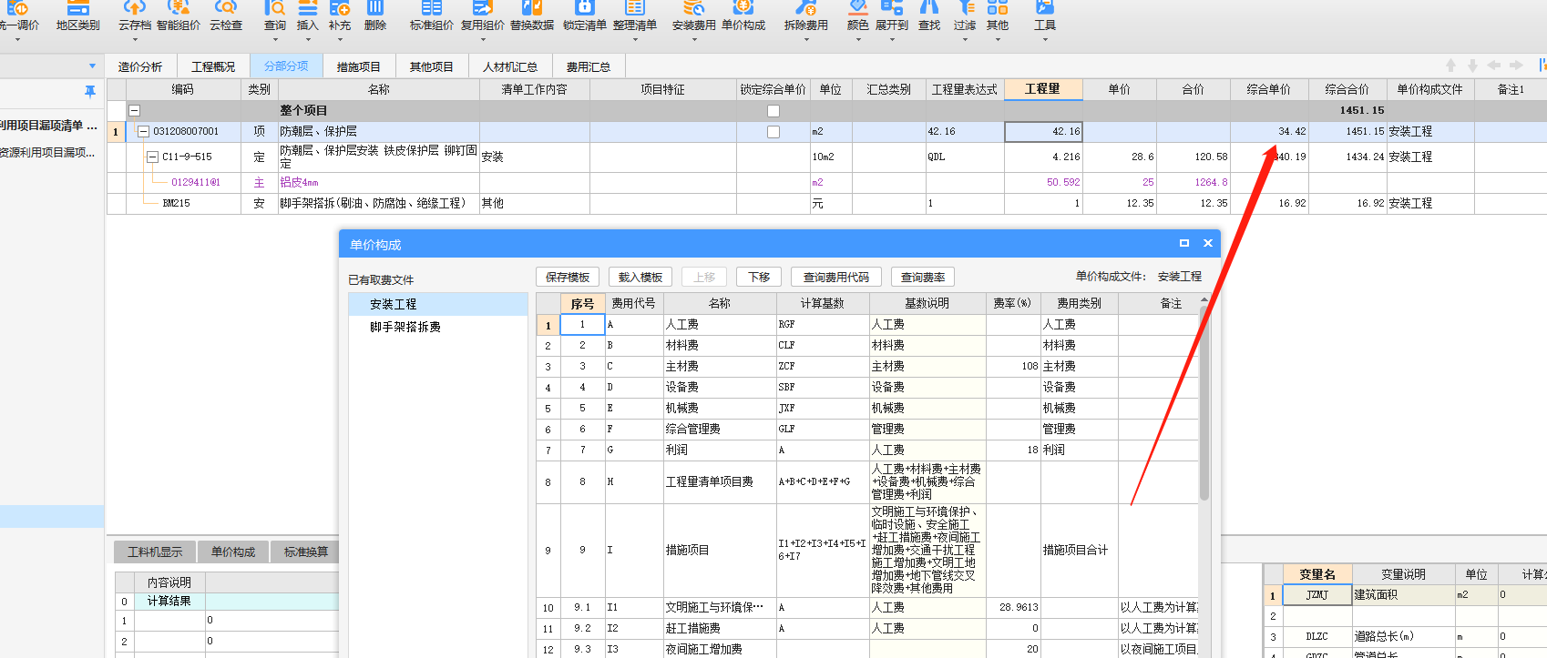Open dropdown arrow under 工具
Viewport: 1547px width, 658px height.
coord(1045,40)
